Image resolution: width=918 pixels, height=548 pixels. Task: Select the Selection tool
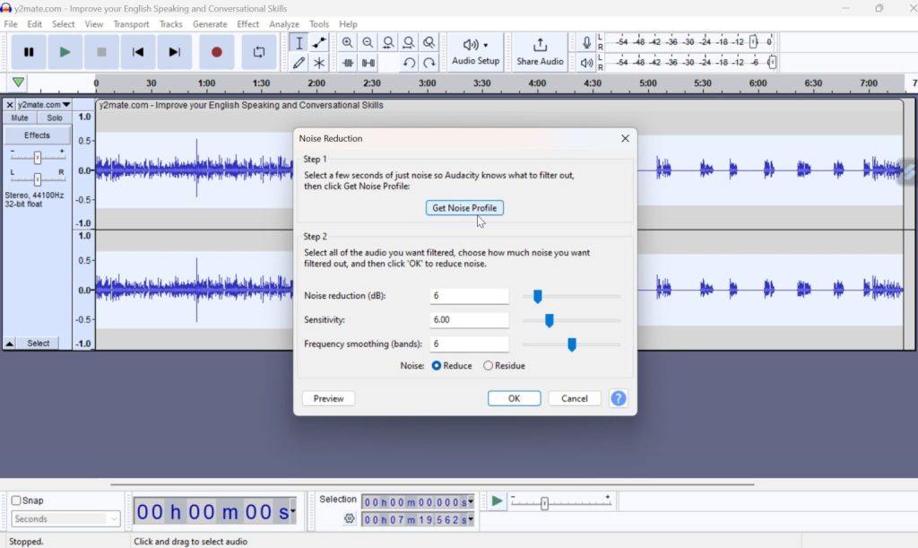(299, 42)
